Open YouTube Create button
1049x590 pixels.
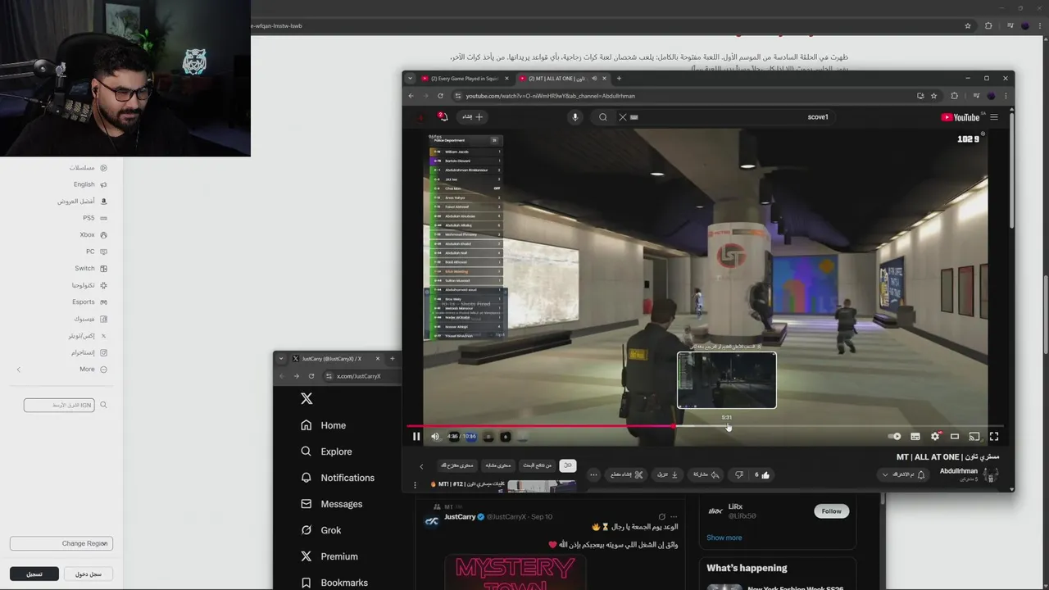click(x=473, y=117)
